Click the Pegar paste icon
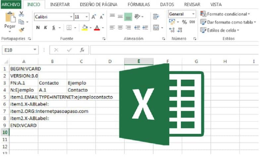Image resolution: width=265 pixels, height=160 pixels. (x=10, y=17)
